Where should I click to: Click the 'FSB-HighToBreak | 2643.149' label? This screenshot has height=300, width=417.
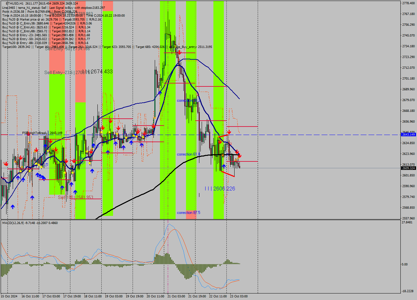point(42,133)
